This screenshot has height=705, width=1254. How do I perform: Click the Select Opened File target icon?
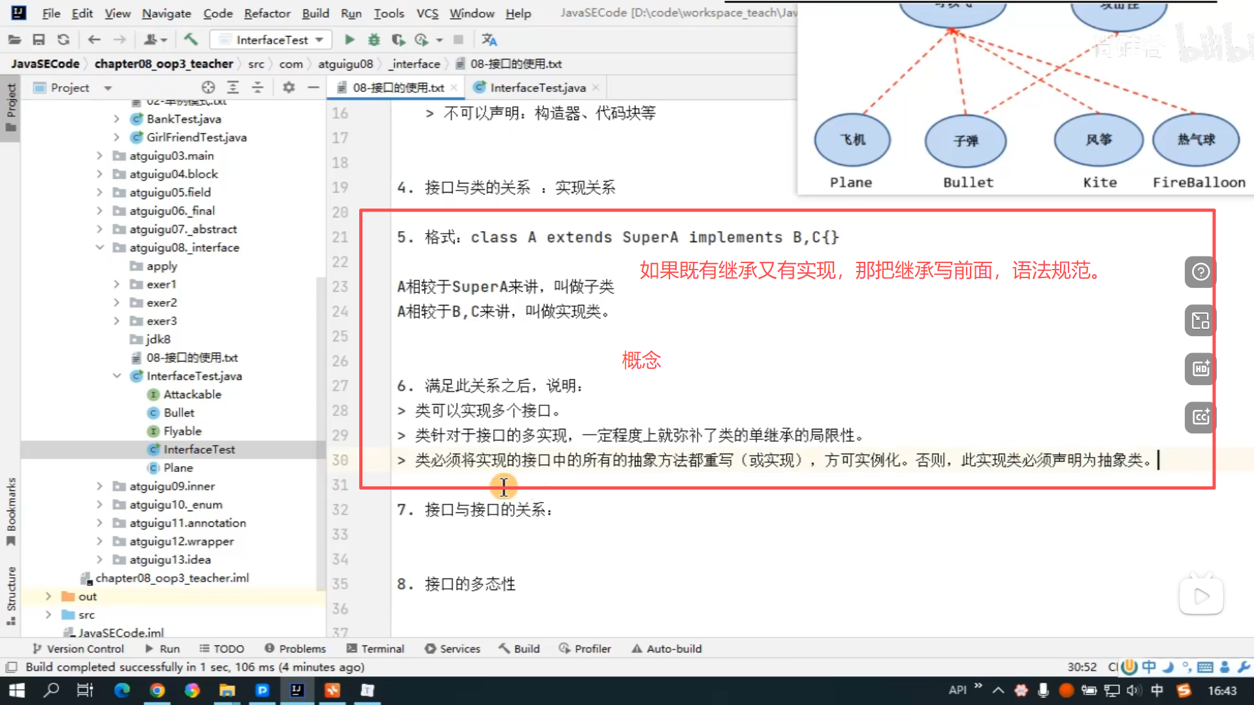pos(208,87)
